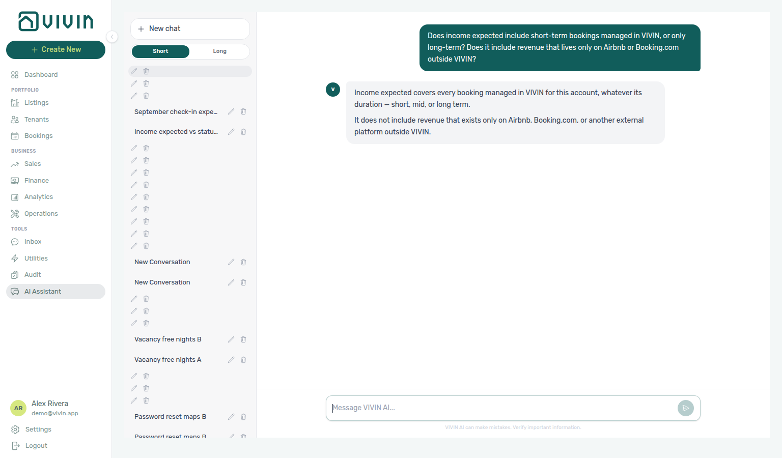Open the Vacancy free nights A chat

coord(168,360)
